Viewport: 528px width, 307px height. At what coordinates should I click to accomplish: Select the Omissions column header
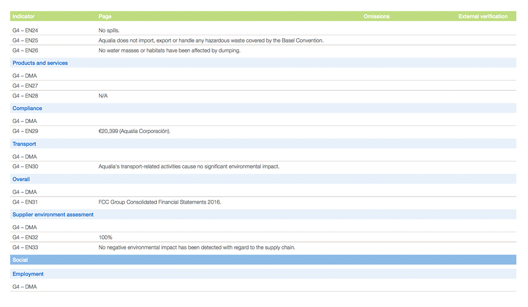click(376, 16)
